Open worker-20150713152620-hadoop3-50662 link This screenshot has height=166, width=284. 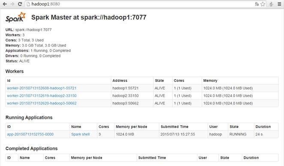(42, 103)
